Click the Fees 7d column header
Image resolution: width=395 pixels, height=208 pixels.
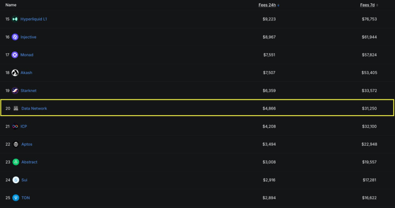(x=367, y=5)
